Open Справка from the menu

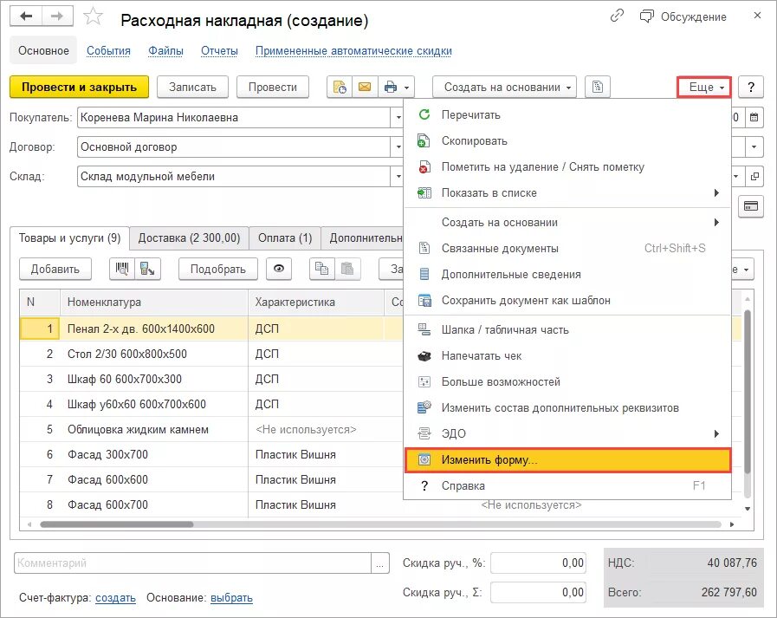(568, 485)
